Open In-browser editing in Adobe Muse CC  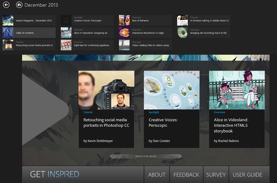coord(204,21)
